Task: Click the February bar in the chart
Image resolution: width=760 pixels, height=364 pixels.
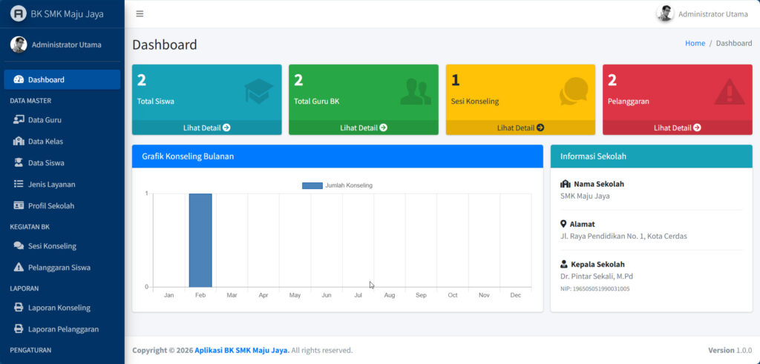Action: pos(200,240)
